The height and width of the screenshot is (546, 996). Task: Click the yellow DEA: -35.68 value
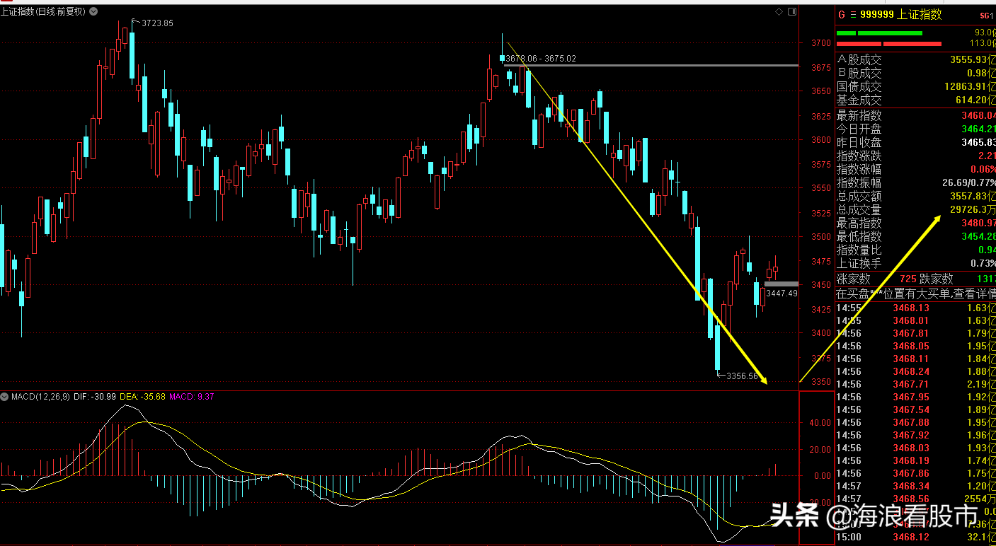pos(142,397)
